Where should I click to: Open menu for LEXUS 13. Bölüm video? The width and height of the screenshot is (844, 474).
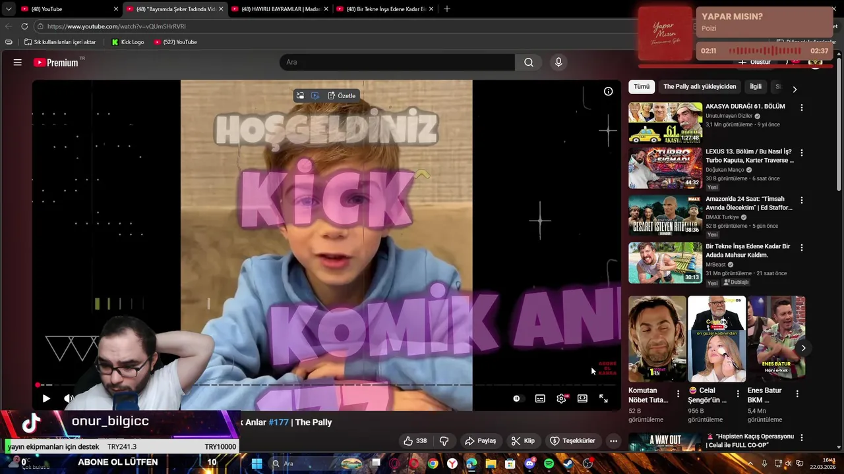click(x=802, y=153)
